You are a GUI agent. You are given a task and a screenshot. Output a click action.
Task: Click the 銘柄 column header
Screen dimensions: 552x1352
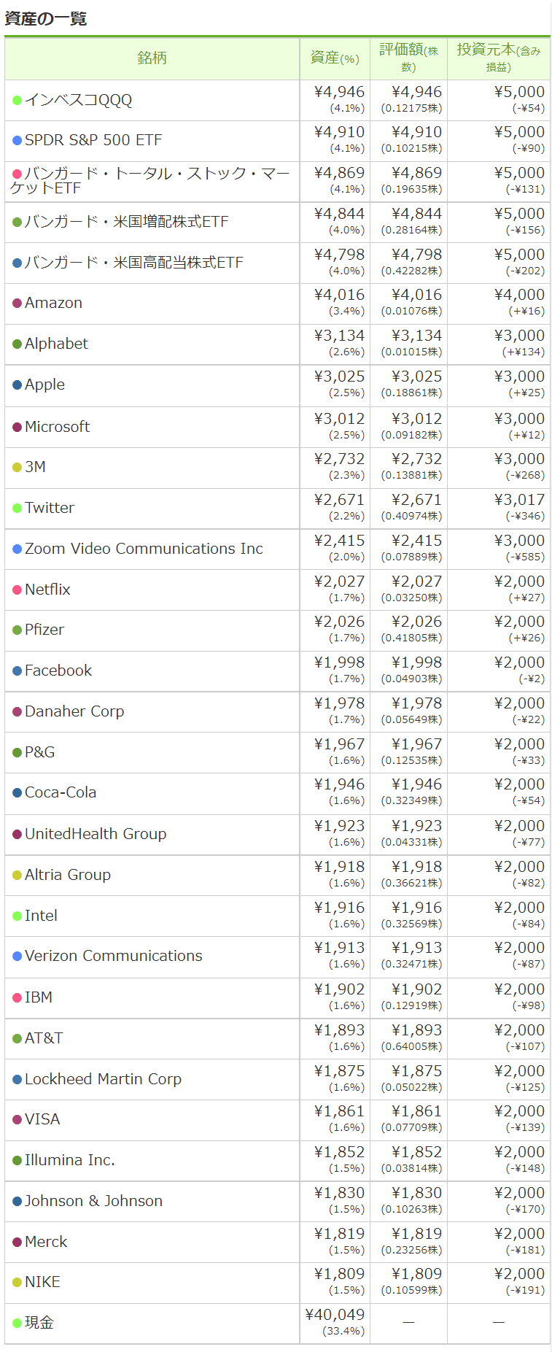pyautogui.click(x=152, y=58)
